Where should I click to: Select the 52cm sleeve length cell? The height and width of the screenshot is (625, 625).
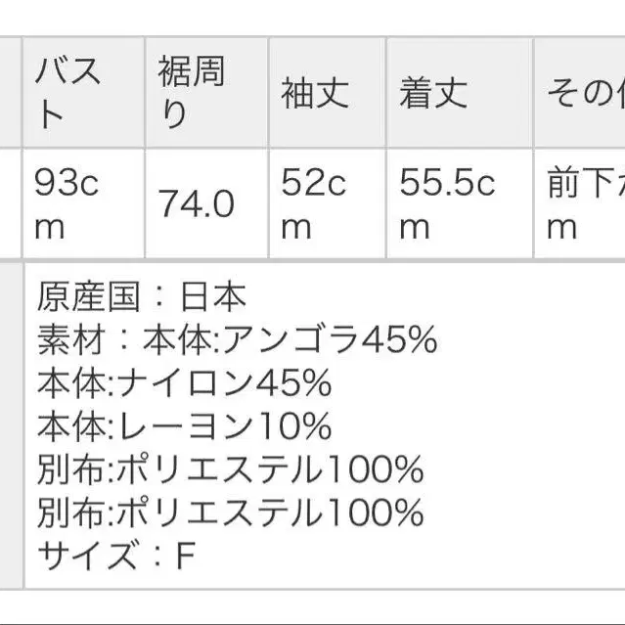click(x=327, y=203)
